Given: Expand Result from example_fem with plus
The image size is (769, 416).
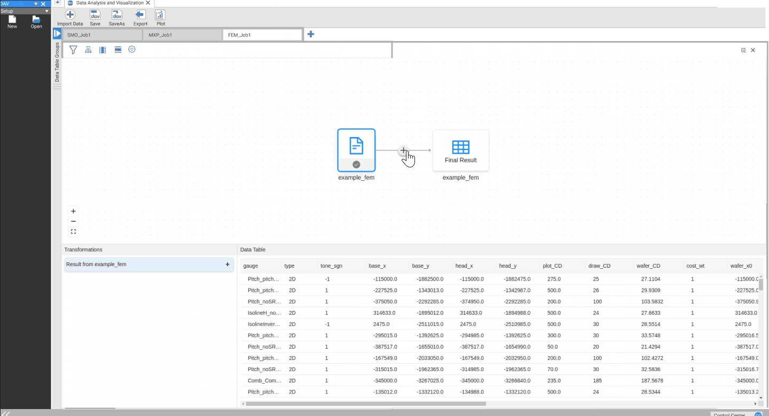Looking at the screenshot, I should pos(227,264).
